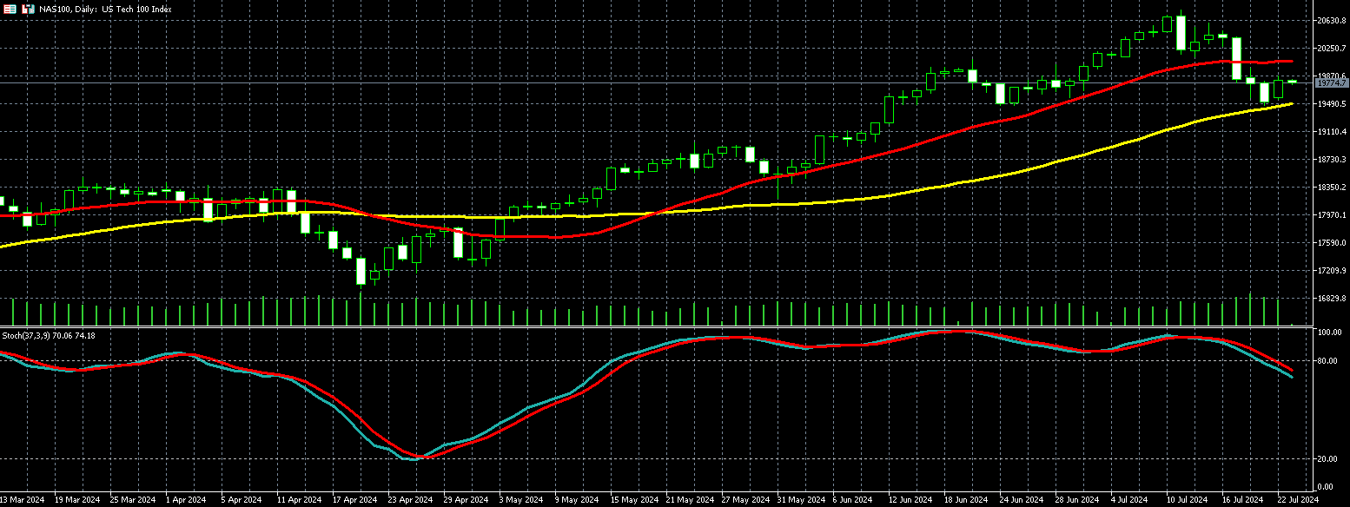Select the 22 Jul 2024 date label
1350x507 pixels.
coord(1297,500)
